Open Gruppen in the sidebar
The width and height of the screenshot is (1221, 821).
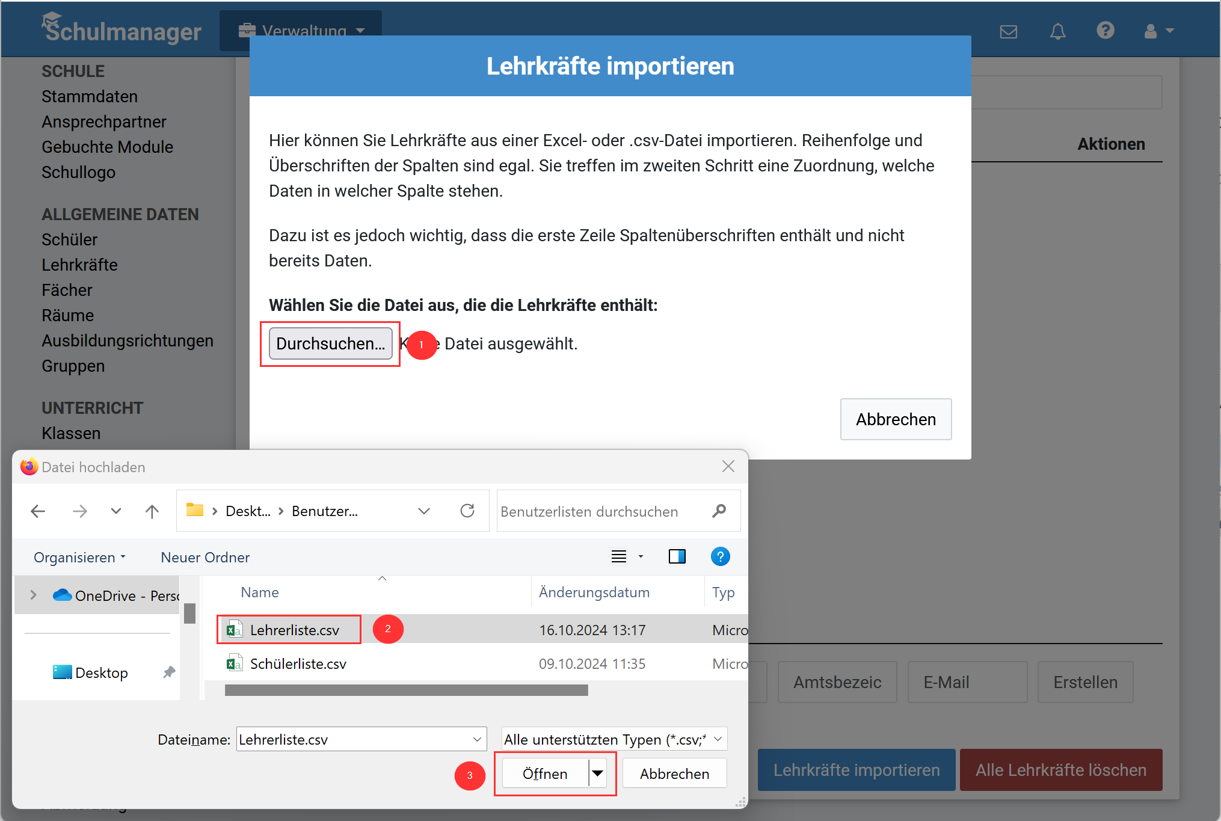click(x=73, y=366)
